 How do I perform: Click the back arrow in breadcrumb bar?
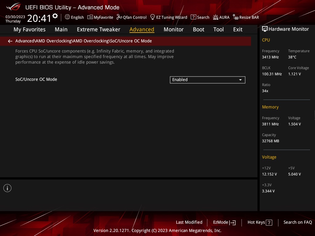coord(10,41)
